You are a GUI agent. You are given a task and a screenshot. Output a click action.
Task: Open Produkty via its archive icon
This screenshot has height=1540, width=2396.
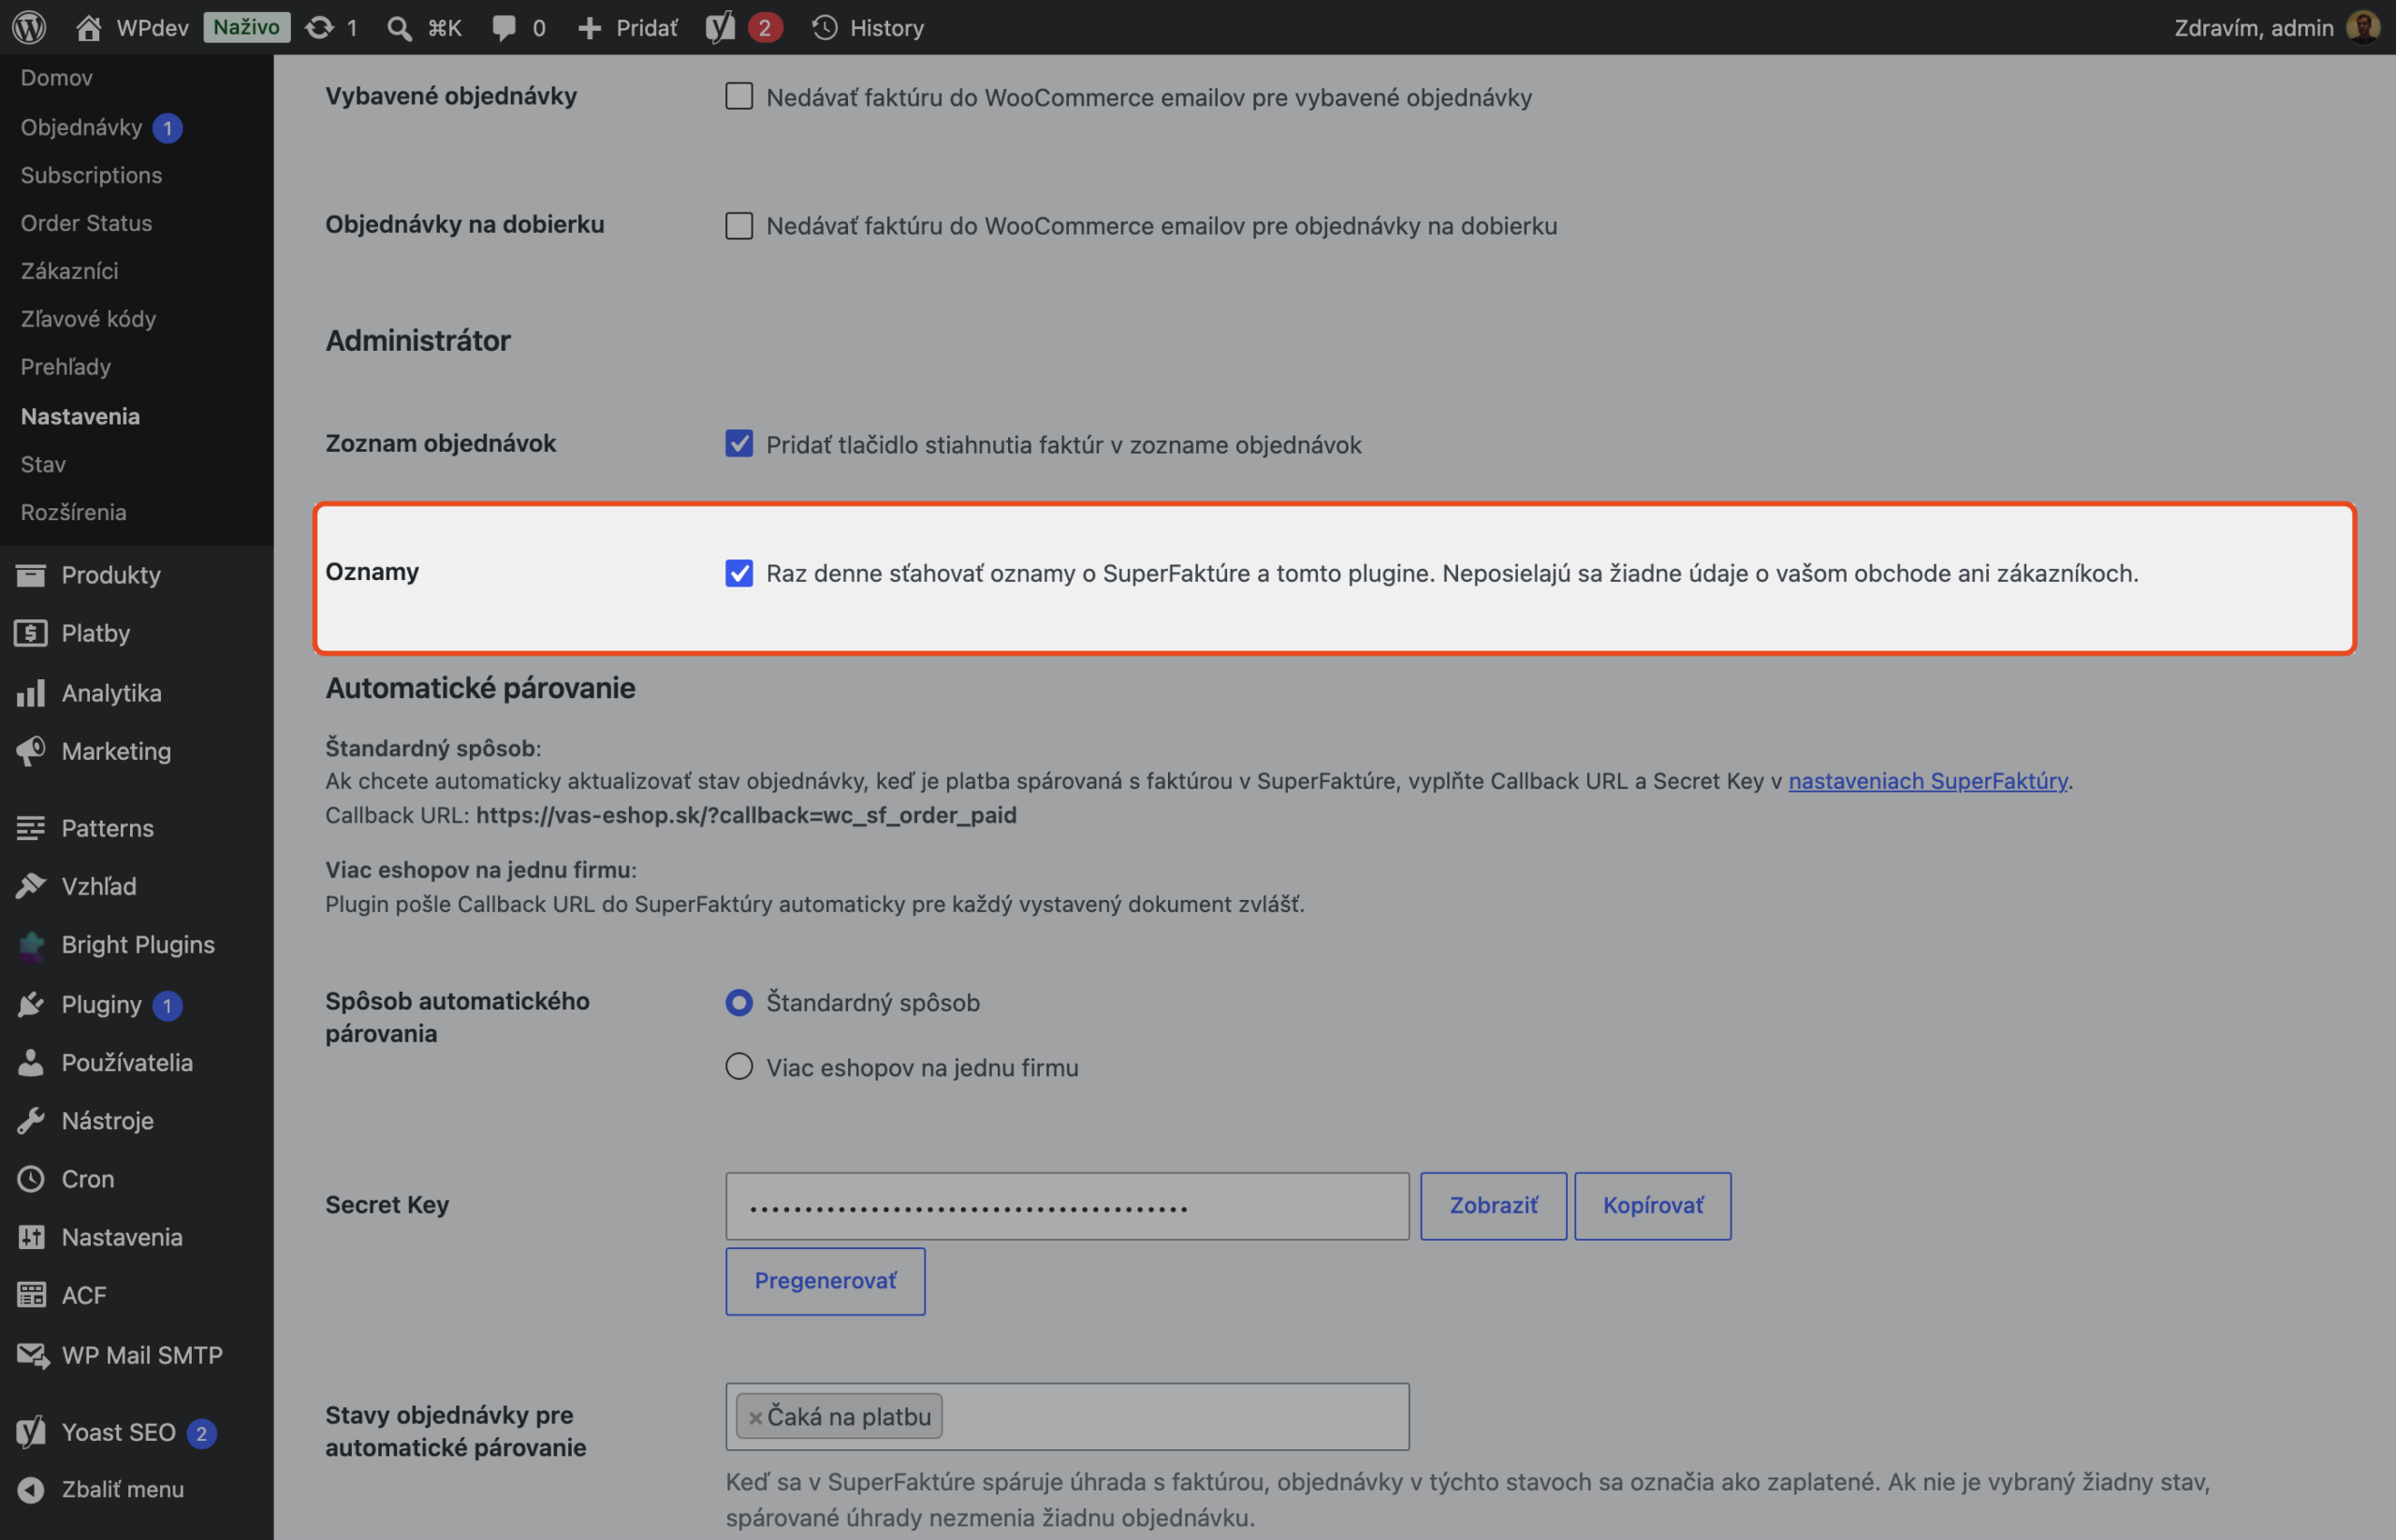pyautogui.click(x=31, y=575)
